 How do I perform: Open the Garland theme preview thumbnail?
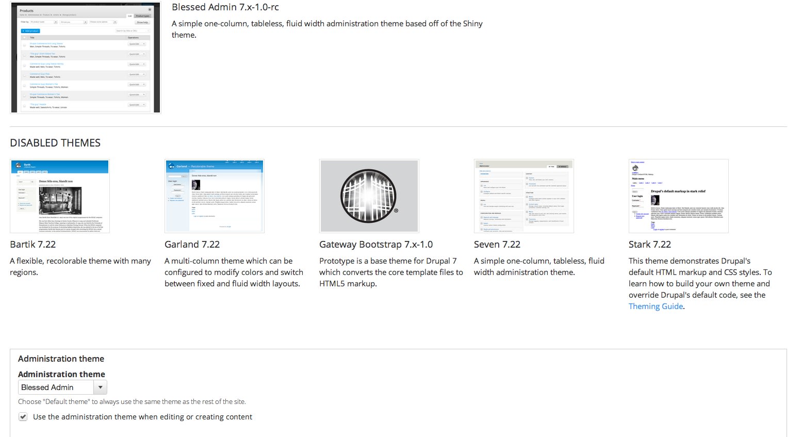click(215, 196)
